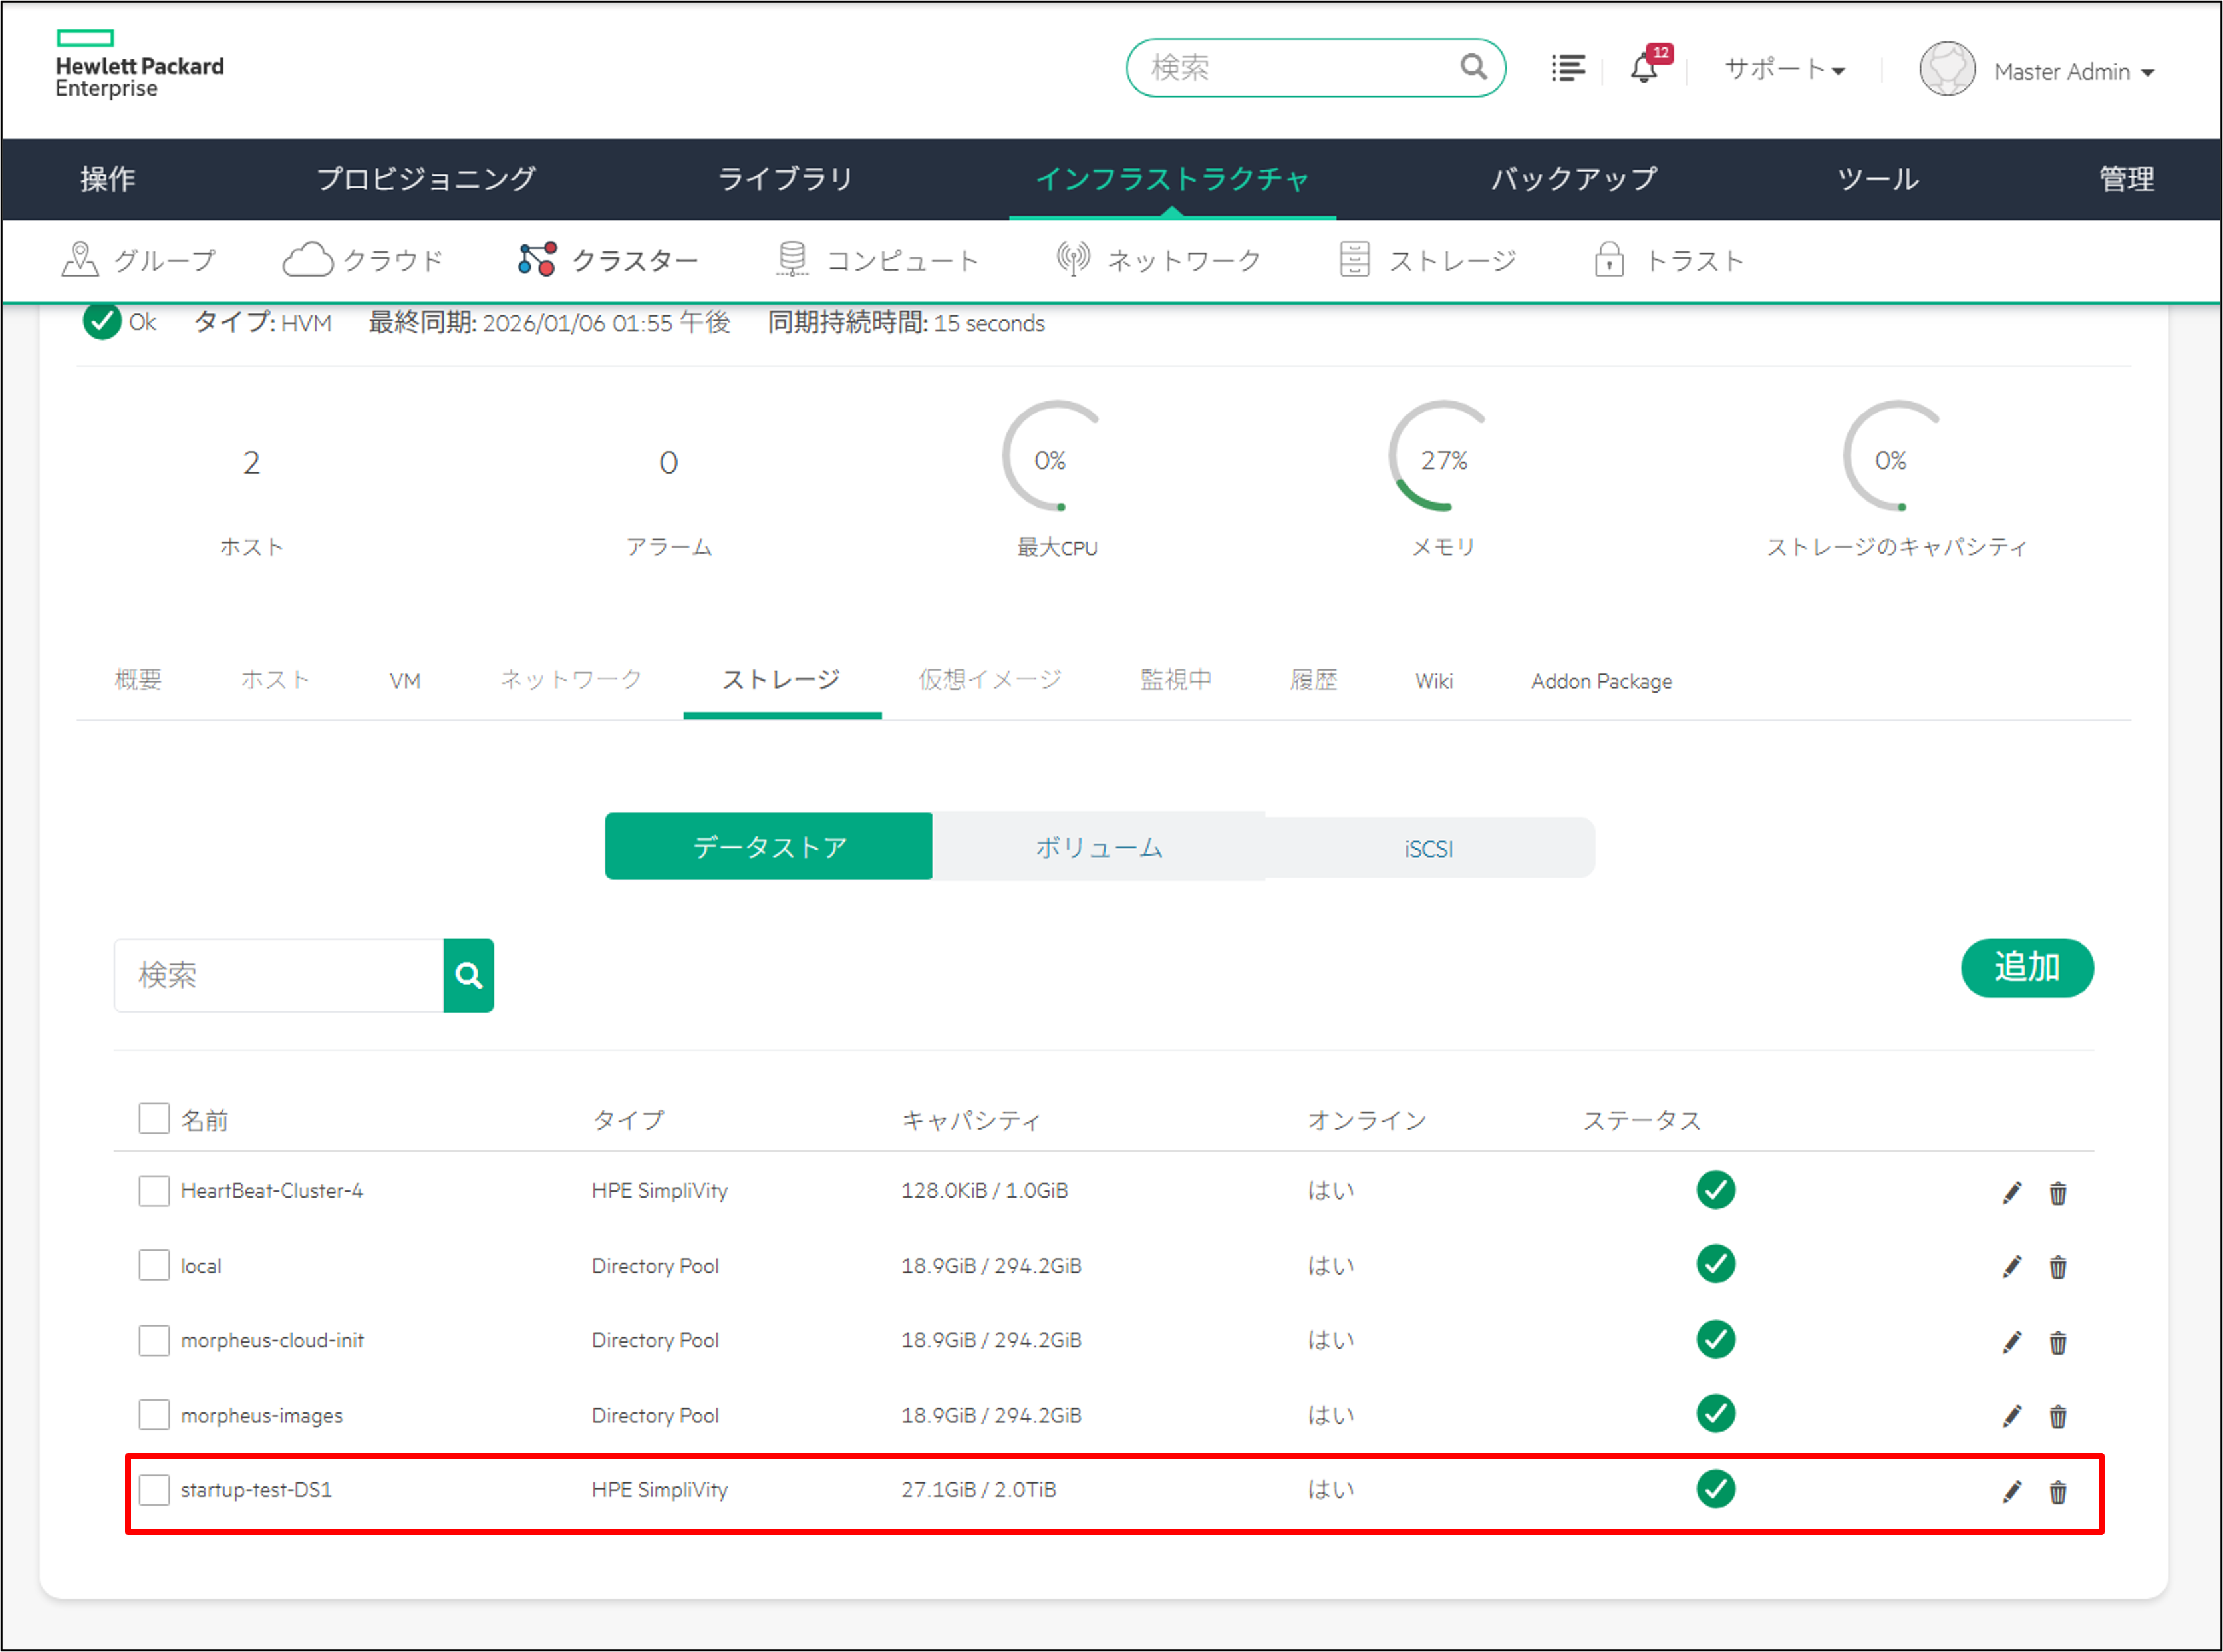
Task: Select the morpheus-cloud-init row checkbox
Action: [154, 1340]
